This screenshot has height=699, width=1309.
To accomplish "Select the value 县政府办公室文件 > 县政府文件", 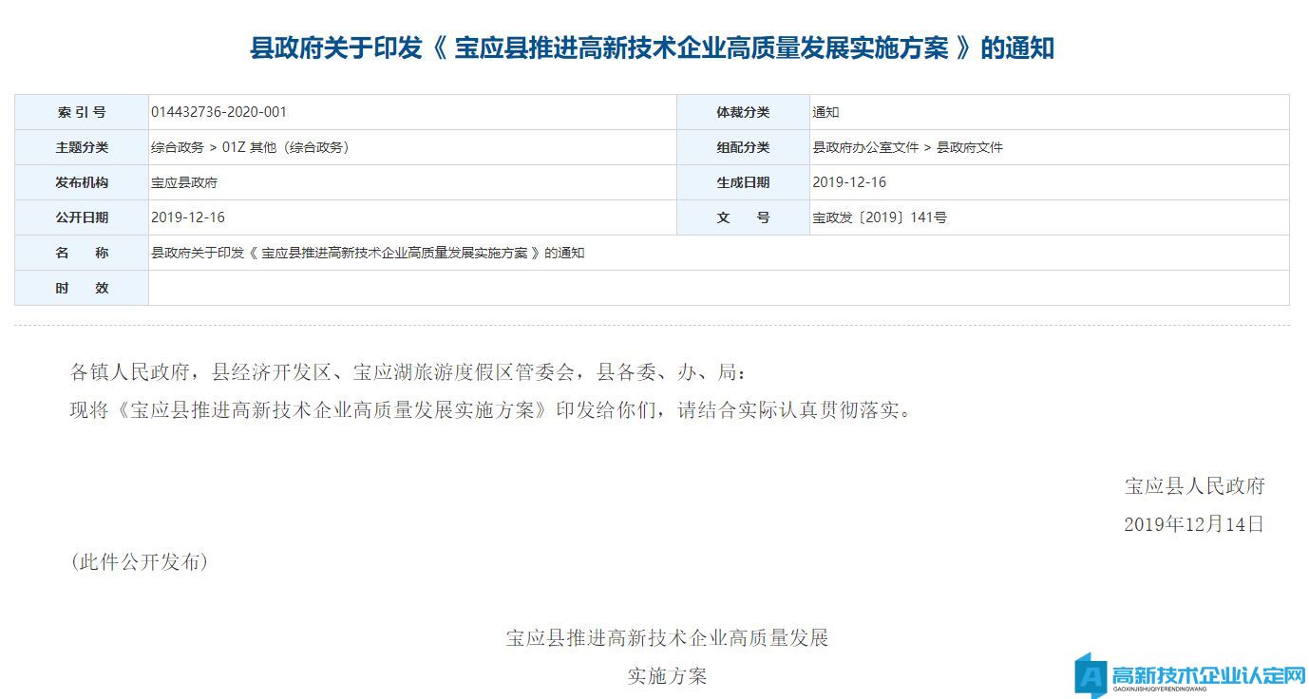I will 907,147.
